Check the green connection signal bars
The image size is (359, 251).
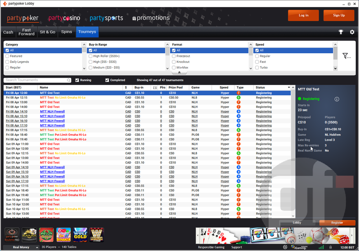321,247
